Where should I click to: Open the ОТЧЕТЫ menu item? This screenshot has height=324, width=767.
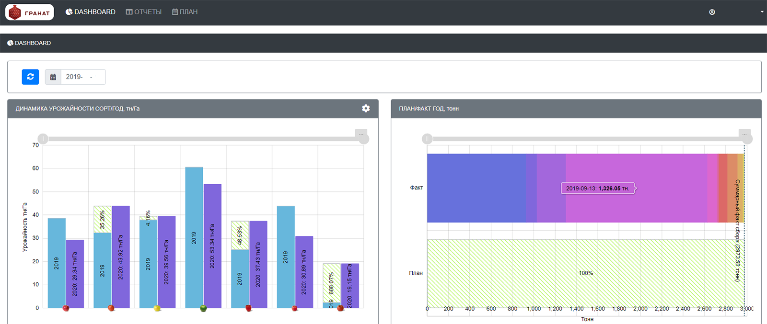pyautogui.click(x=144, y=12)
